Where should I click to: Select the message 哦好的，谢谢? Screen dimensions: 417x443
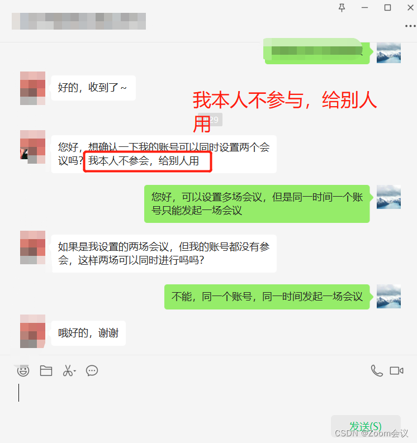[88, 333]
